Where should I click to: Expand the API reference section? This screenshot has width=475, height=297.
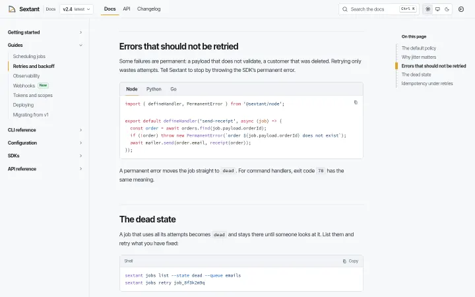click(x=45, y=169)
